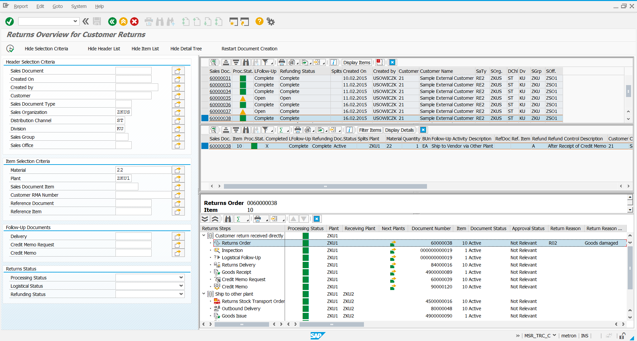Click the Print icon in the item list toolbar
This screenshot has width=637, height=341.
pyautogui.click(x=298, y=130)
